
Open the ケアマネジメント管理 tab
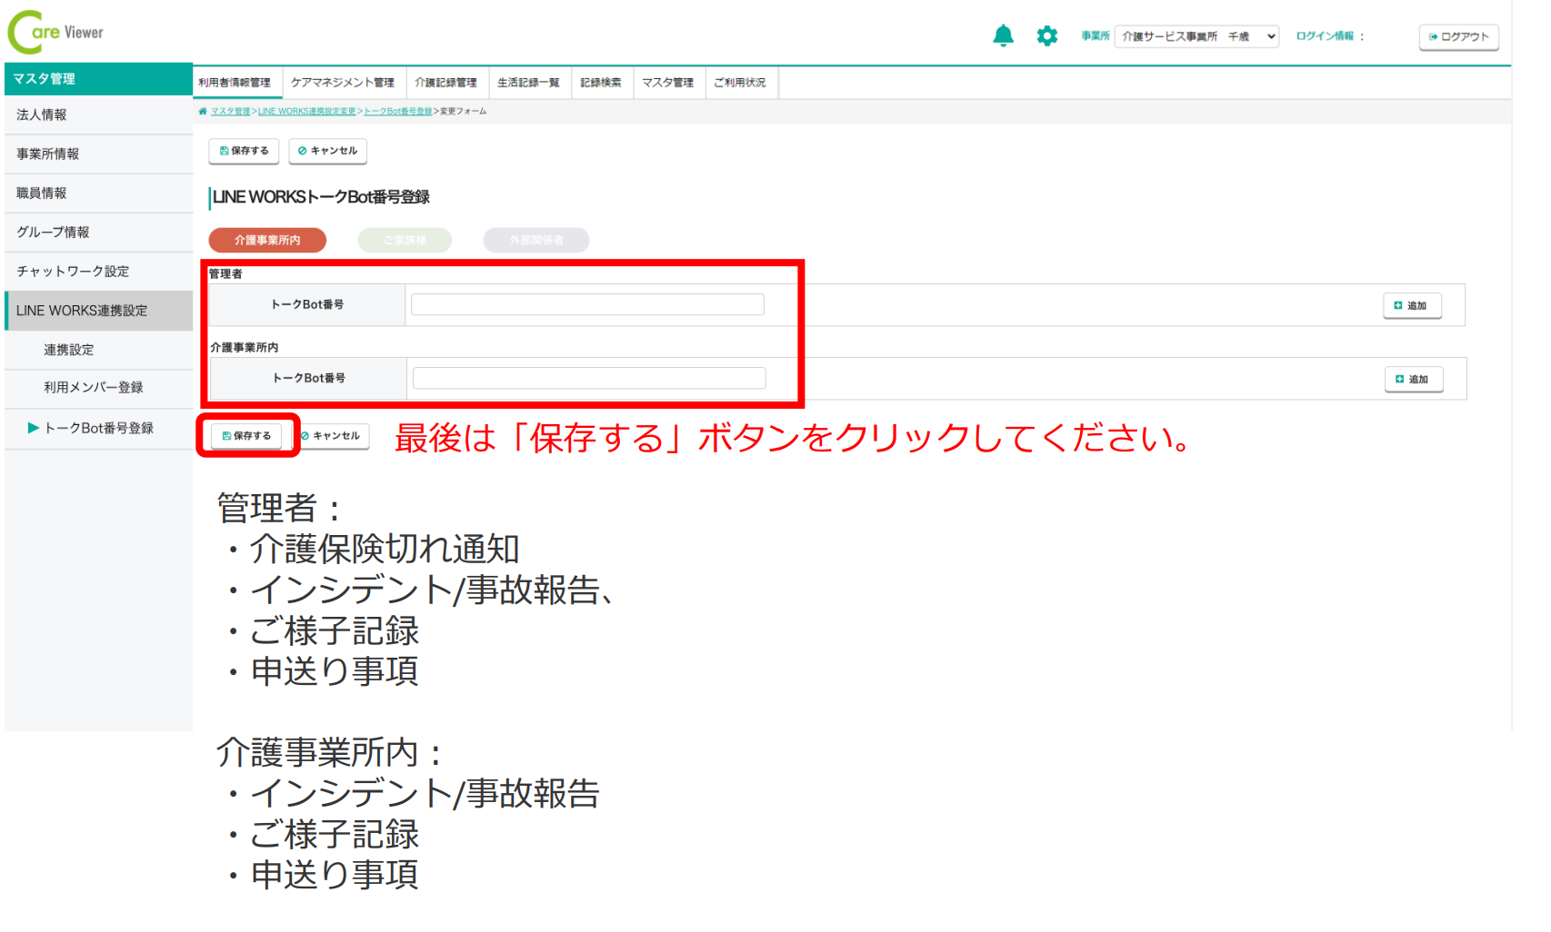pos(342,83)
